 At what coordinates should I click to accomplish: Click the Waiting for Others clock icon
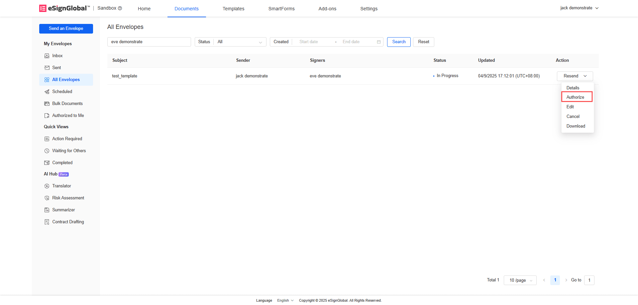pos(47,151)
